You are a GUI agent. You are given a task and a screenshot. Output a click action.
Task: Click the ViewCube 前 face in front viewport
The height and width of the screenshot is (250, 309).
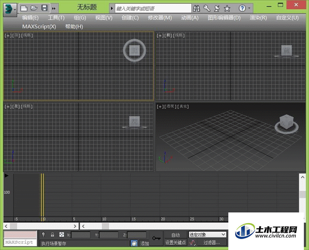click(286, 51)
